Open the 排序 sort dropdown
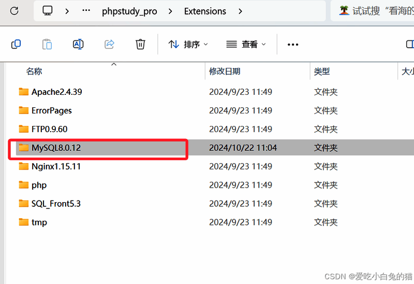This screenshot has height=284, width=414. click(188, 44)
